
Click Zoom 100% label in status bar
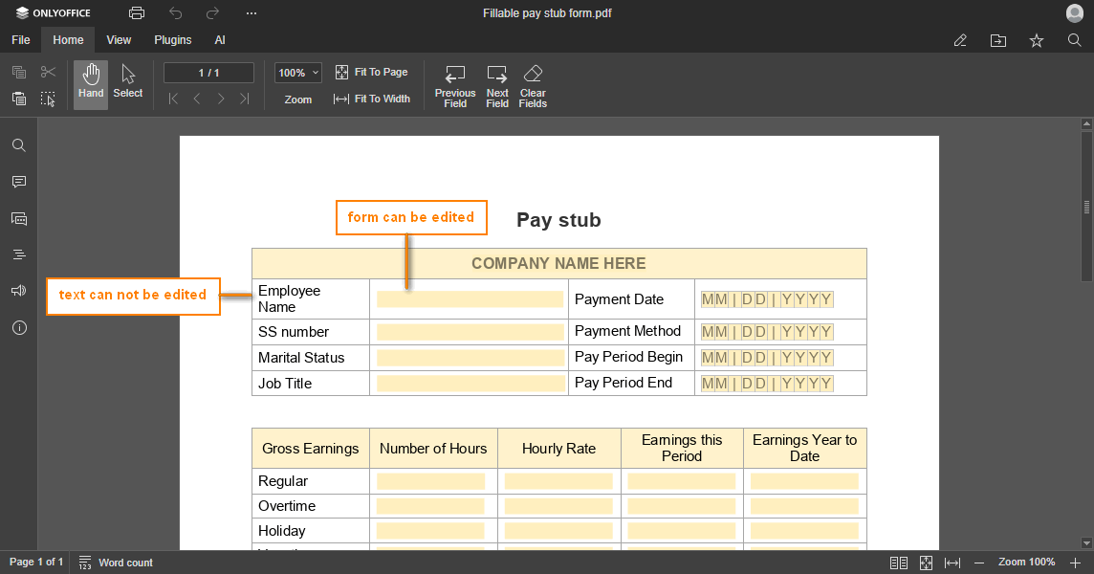pos(1026,563)
